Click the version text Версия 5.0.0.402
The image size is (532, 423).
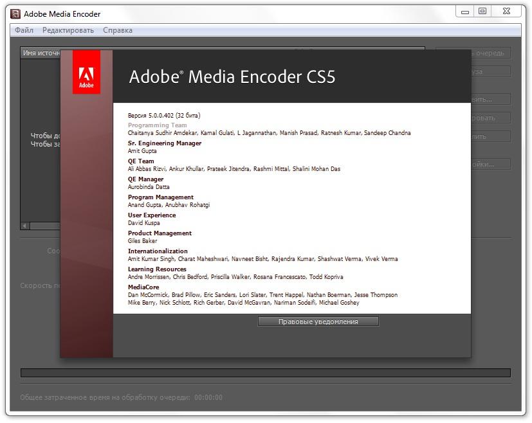pyautogui.click(x=164, y=116)
